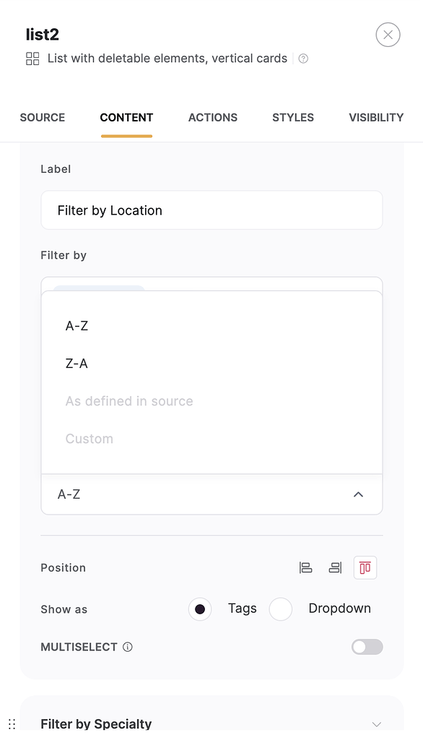This screenshot has width=423, height=740.
Task: Switch to the SOURCE tab
Action: (x=42, y=117)
